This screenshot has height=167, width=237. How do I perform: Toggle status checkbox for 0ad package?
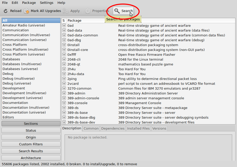click(x=64, y=25)
